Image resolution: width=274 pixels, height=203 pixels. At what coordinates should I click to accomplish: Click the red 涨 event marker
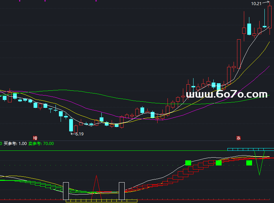point(238,138)
